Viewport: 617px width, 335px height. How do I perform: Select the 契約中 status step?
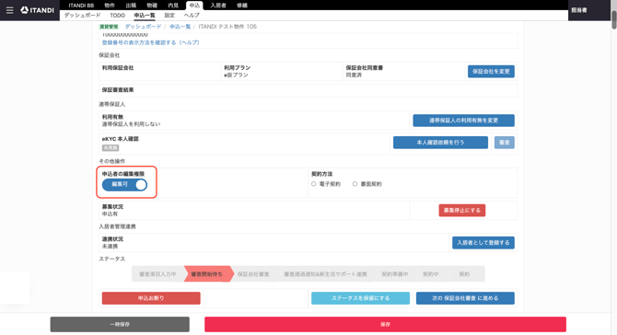coord(430,274)
